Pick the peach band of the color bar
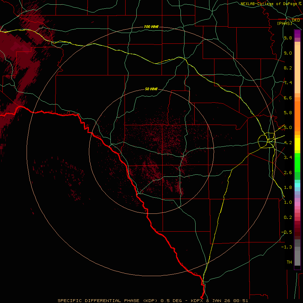Viewport: 303px width, 303px height. pos(297,69)
